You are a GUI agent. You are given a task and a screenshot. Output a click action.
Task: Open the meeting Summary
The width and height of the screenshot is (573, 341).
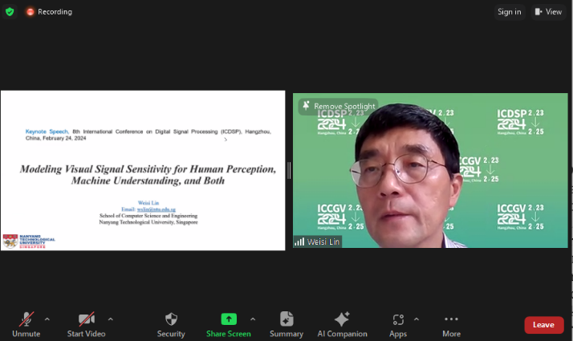[286, 319]
